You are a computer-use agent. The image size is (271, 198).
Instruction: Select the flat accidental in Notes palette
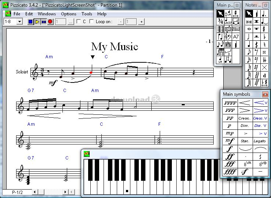(x=264, y=37)
